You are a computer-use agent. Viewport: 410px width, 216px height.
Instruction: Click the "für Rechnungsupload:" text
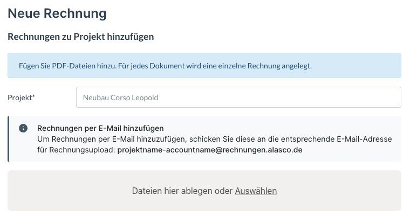76,150
